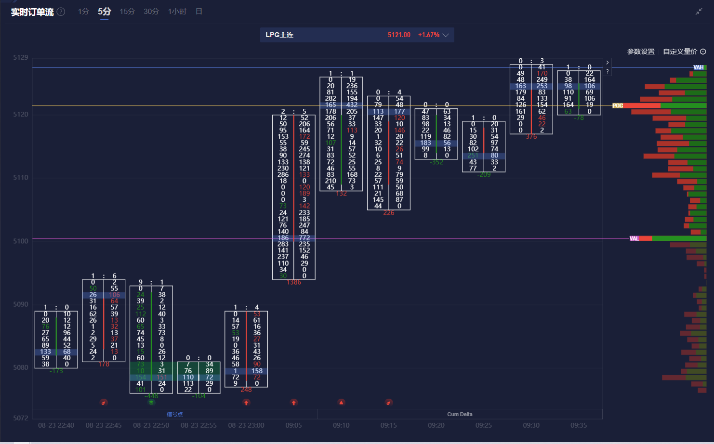
Task: Open 参数设置 parameter settings
Action: click(641, 52)
